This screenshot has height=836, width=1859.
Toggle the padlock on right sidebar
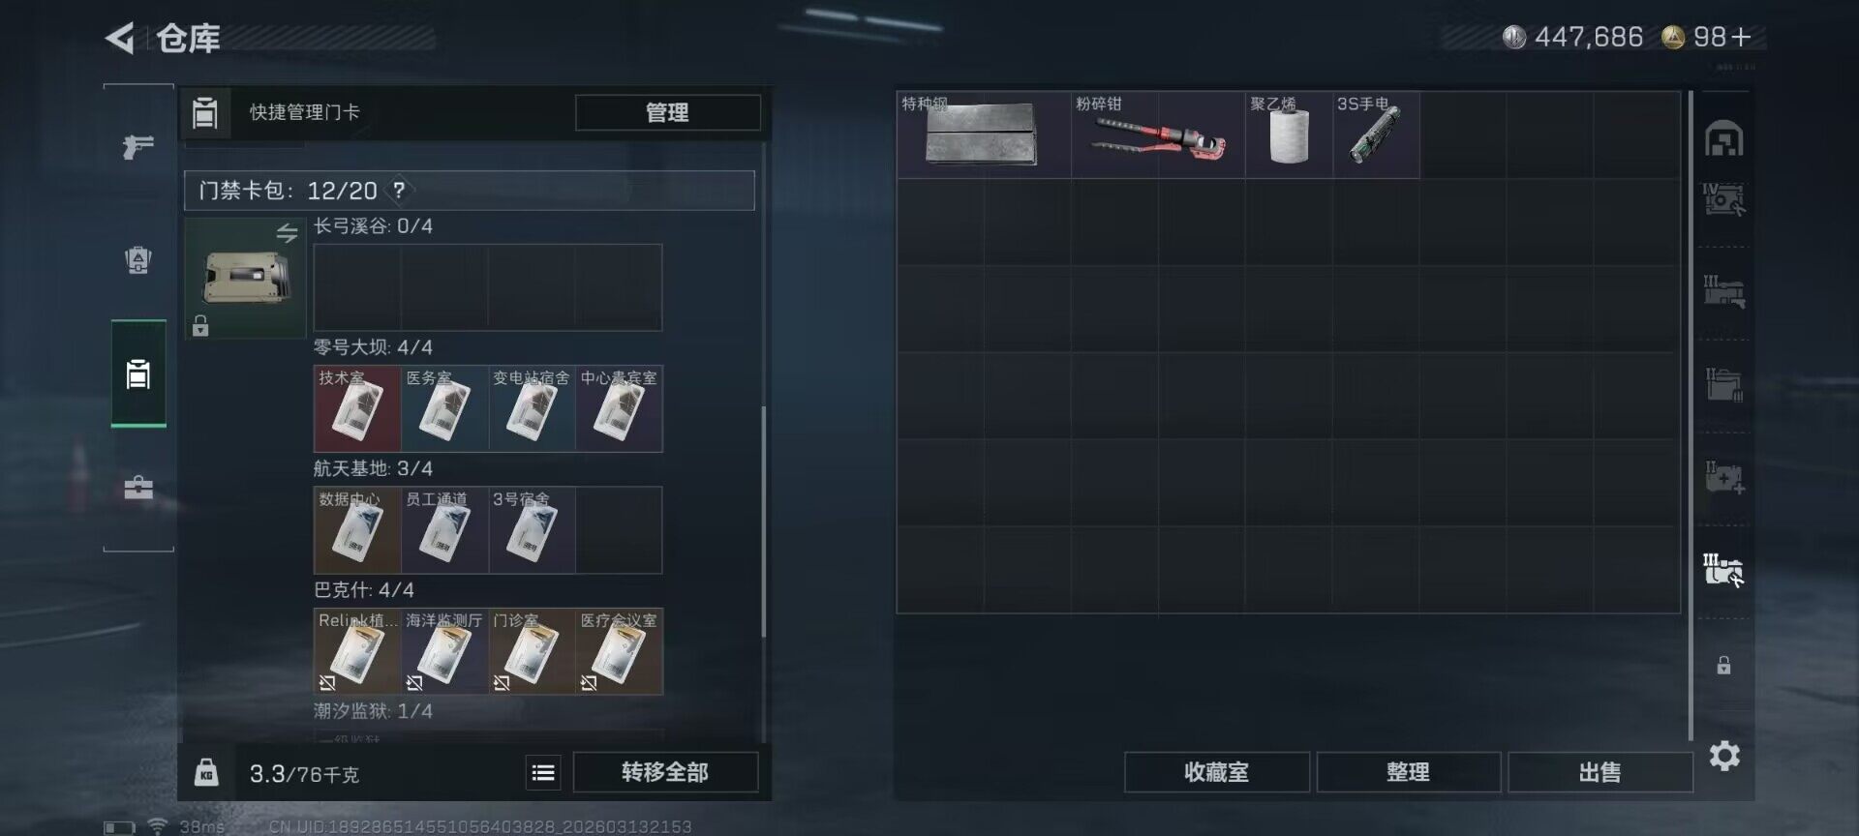pyautogui.click(x=1723, y=666)
